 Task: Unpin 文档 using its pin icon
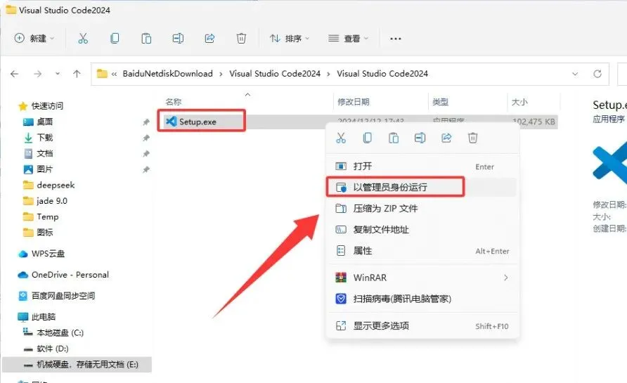(146, 153)
